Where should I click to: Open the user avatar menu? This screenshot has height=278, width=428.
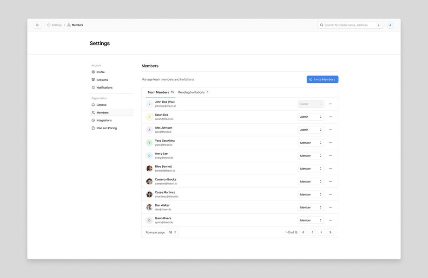click(x=390, y=25)
